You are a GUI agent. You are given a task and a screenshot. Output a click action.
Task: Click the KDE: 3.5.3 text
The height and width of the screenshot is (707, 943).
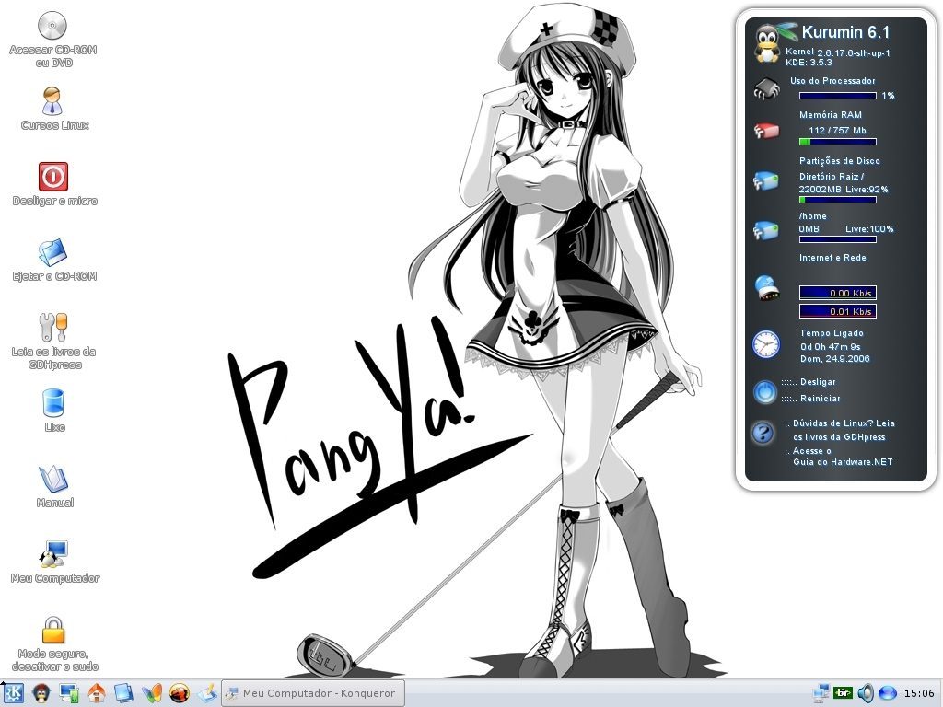click(x=809, y=63)
